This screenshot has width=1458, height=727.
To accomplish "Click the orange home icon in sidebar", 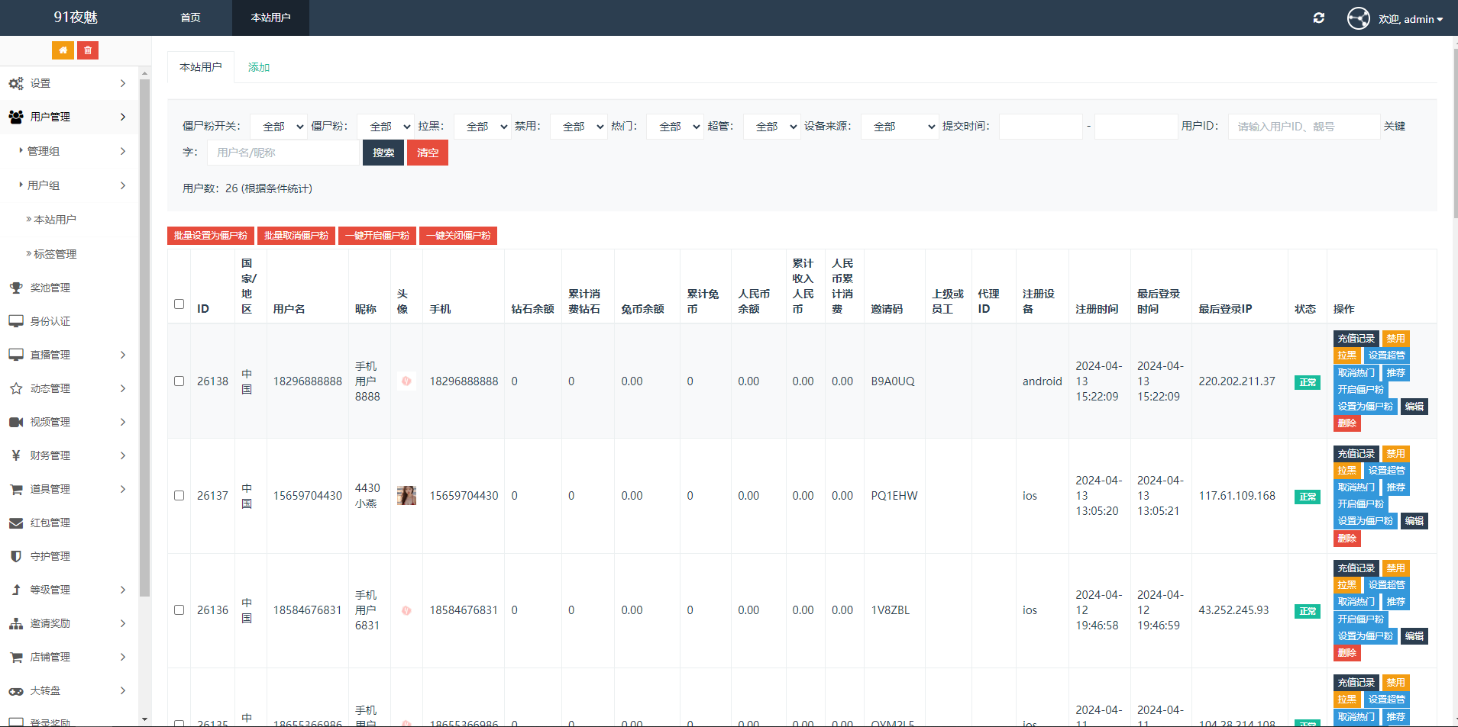I will point(63,50).
